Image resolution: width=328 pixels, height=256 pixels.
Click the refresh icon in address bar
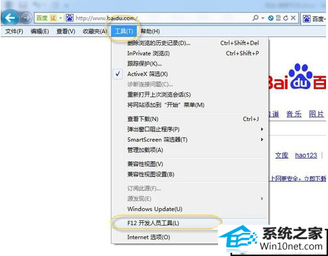click(286, 18)
